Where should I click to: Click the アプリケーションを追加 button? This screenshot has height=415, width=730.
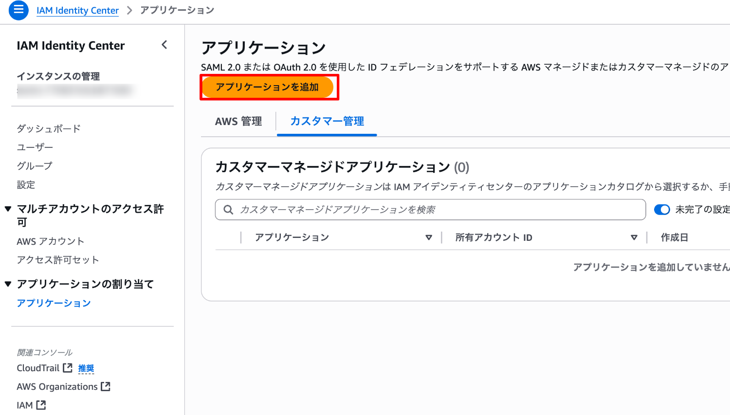[x=268, y=87]
